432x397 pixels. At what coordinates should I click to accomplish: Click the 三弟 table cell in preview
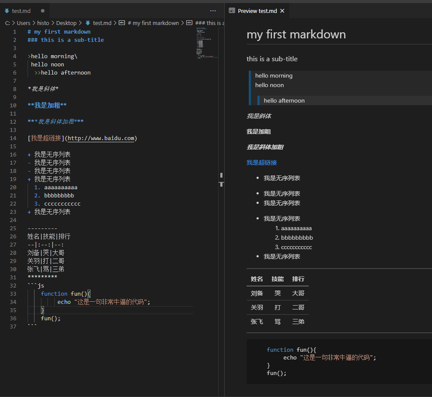298,322
